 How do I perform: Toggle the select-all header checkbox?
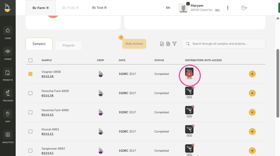31,60
